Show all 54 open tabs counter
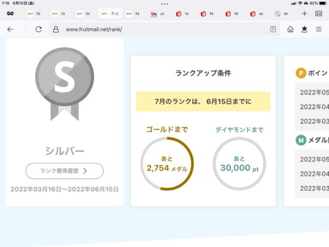The width and height of the screenshot is (329, 247). 318,14
